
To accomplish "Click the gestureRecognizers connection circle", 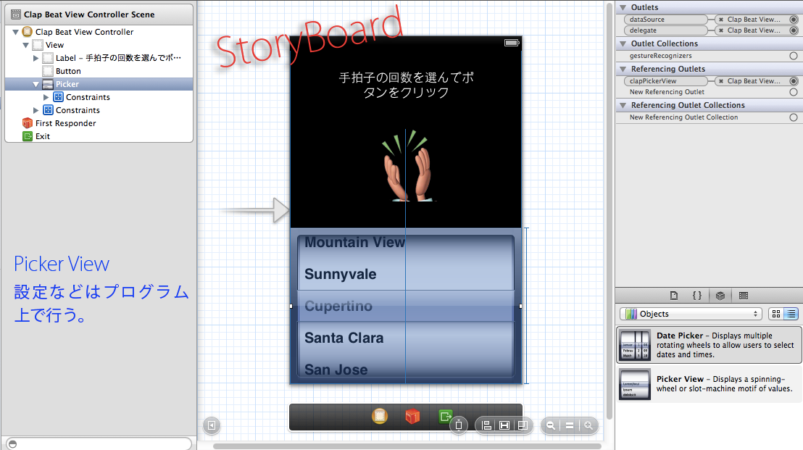I will (x=794, y=56).
